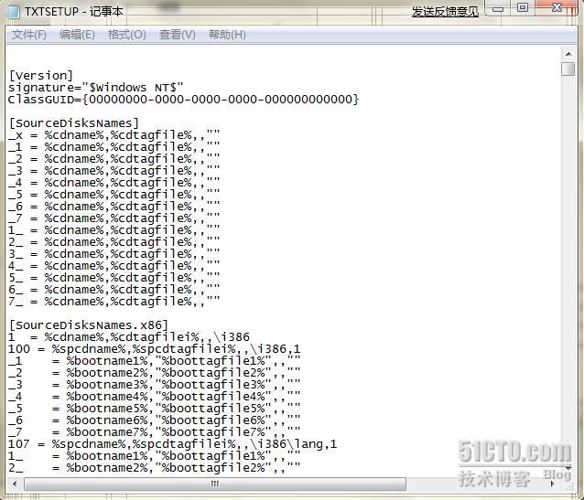This screenshot has width=584, height=500.
Task: Click the vertical scrollbar thumb
Action: click(568, 69)
